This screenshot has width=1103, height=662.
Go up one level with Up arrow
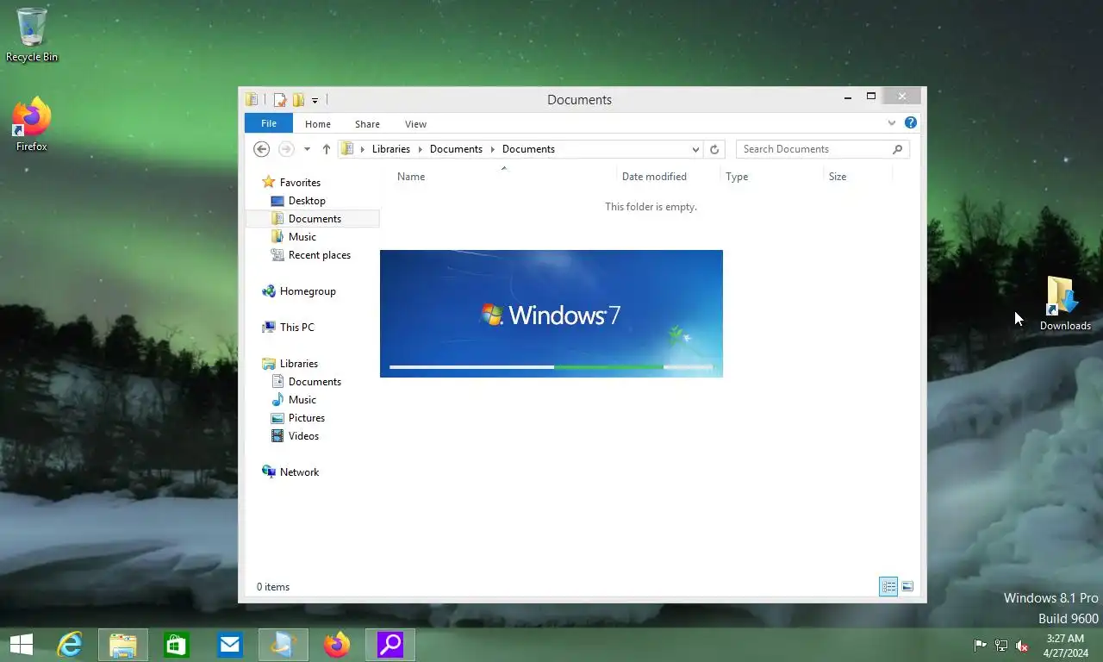pos(327,149)
